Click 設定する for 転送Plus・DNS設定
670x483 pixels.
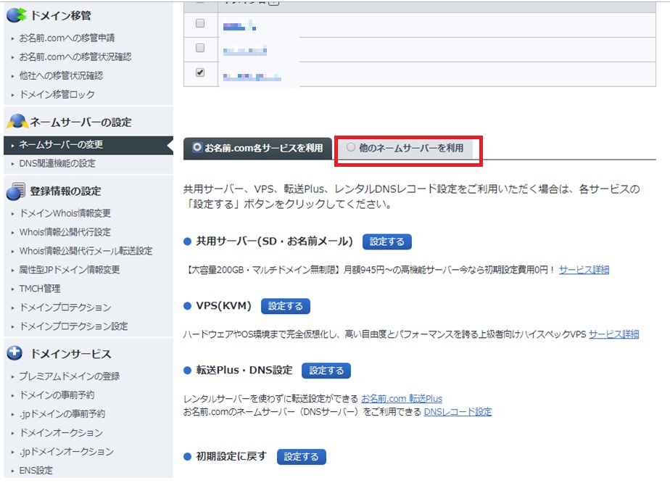(x=326, y=371)
